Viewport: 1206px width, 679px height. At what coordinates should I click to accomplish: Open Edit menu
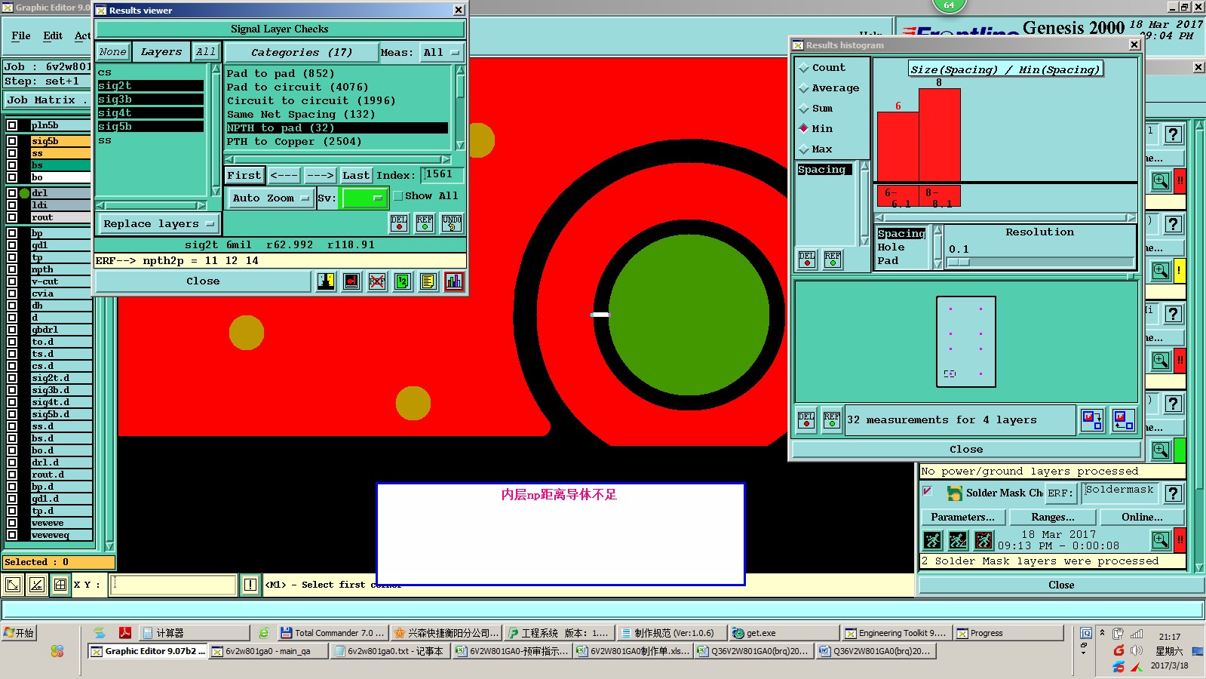click(53, 35)
